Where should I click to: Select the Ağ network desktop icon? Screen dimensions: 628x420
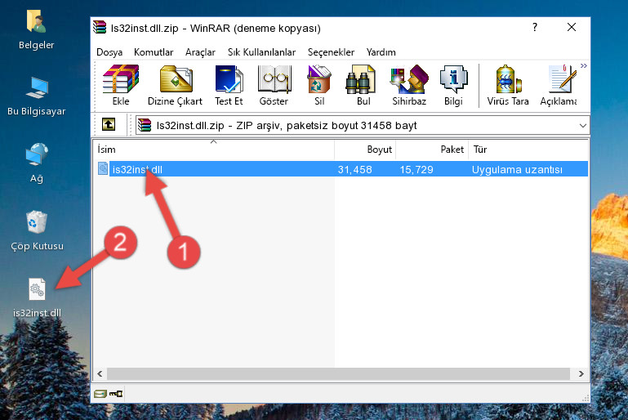(37, 163)
